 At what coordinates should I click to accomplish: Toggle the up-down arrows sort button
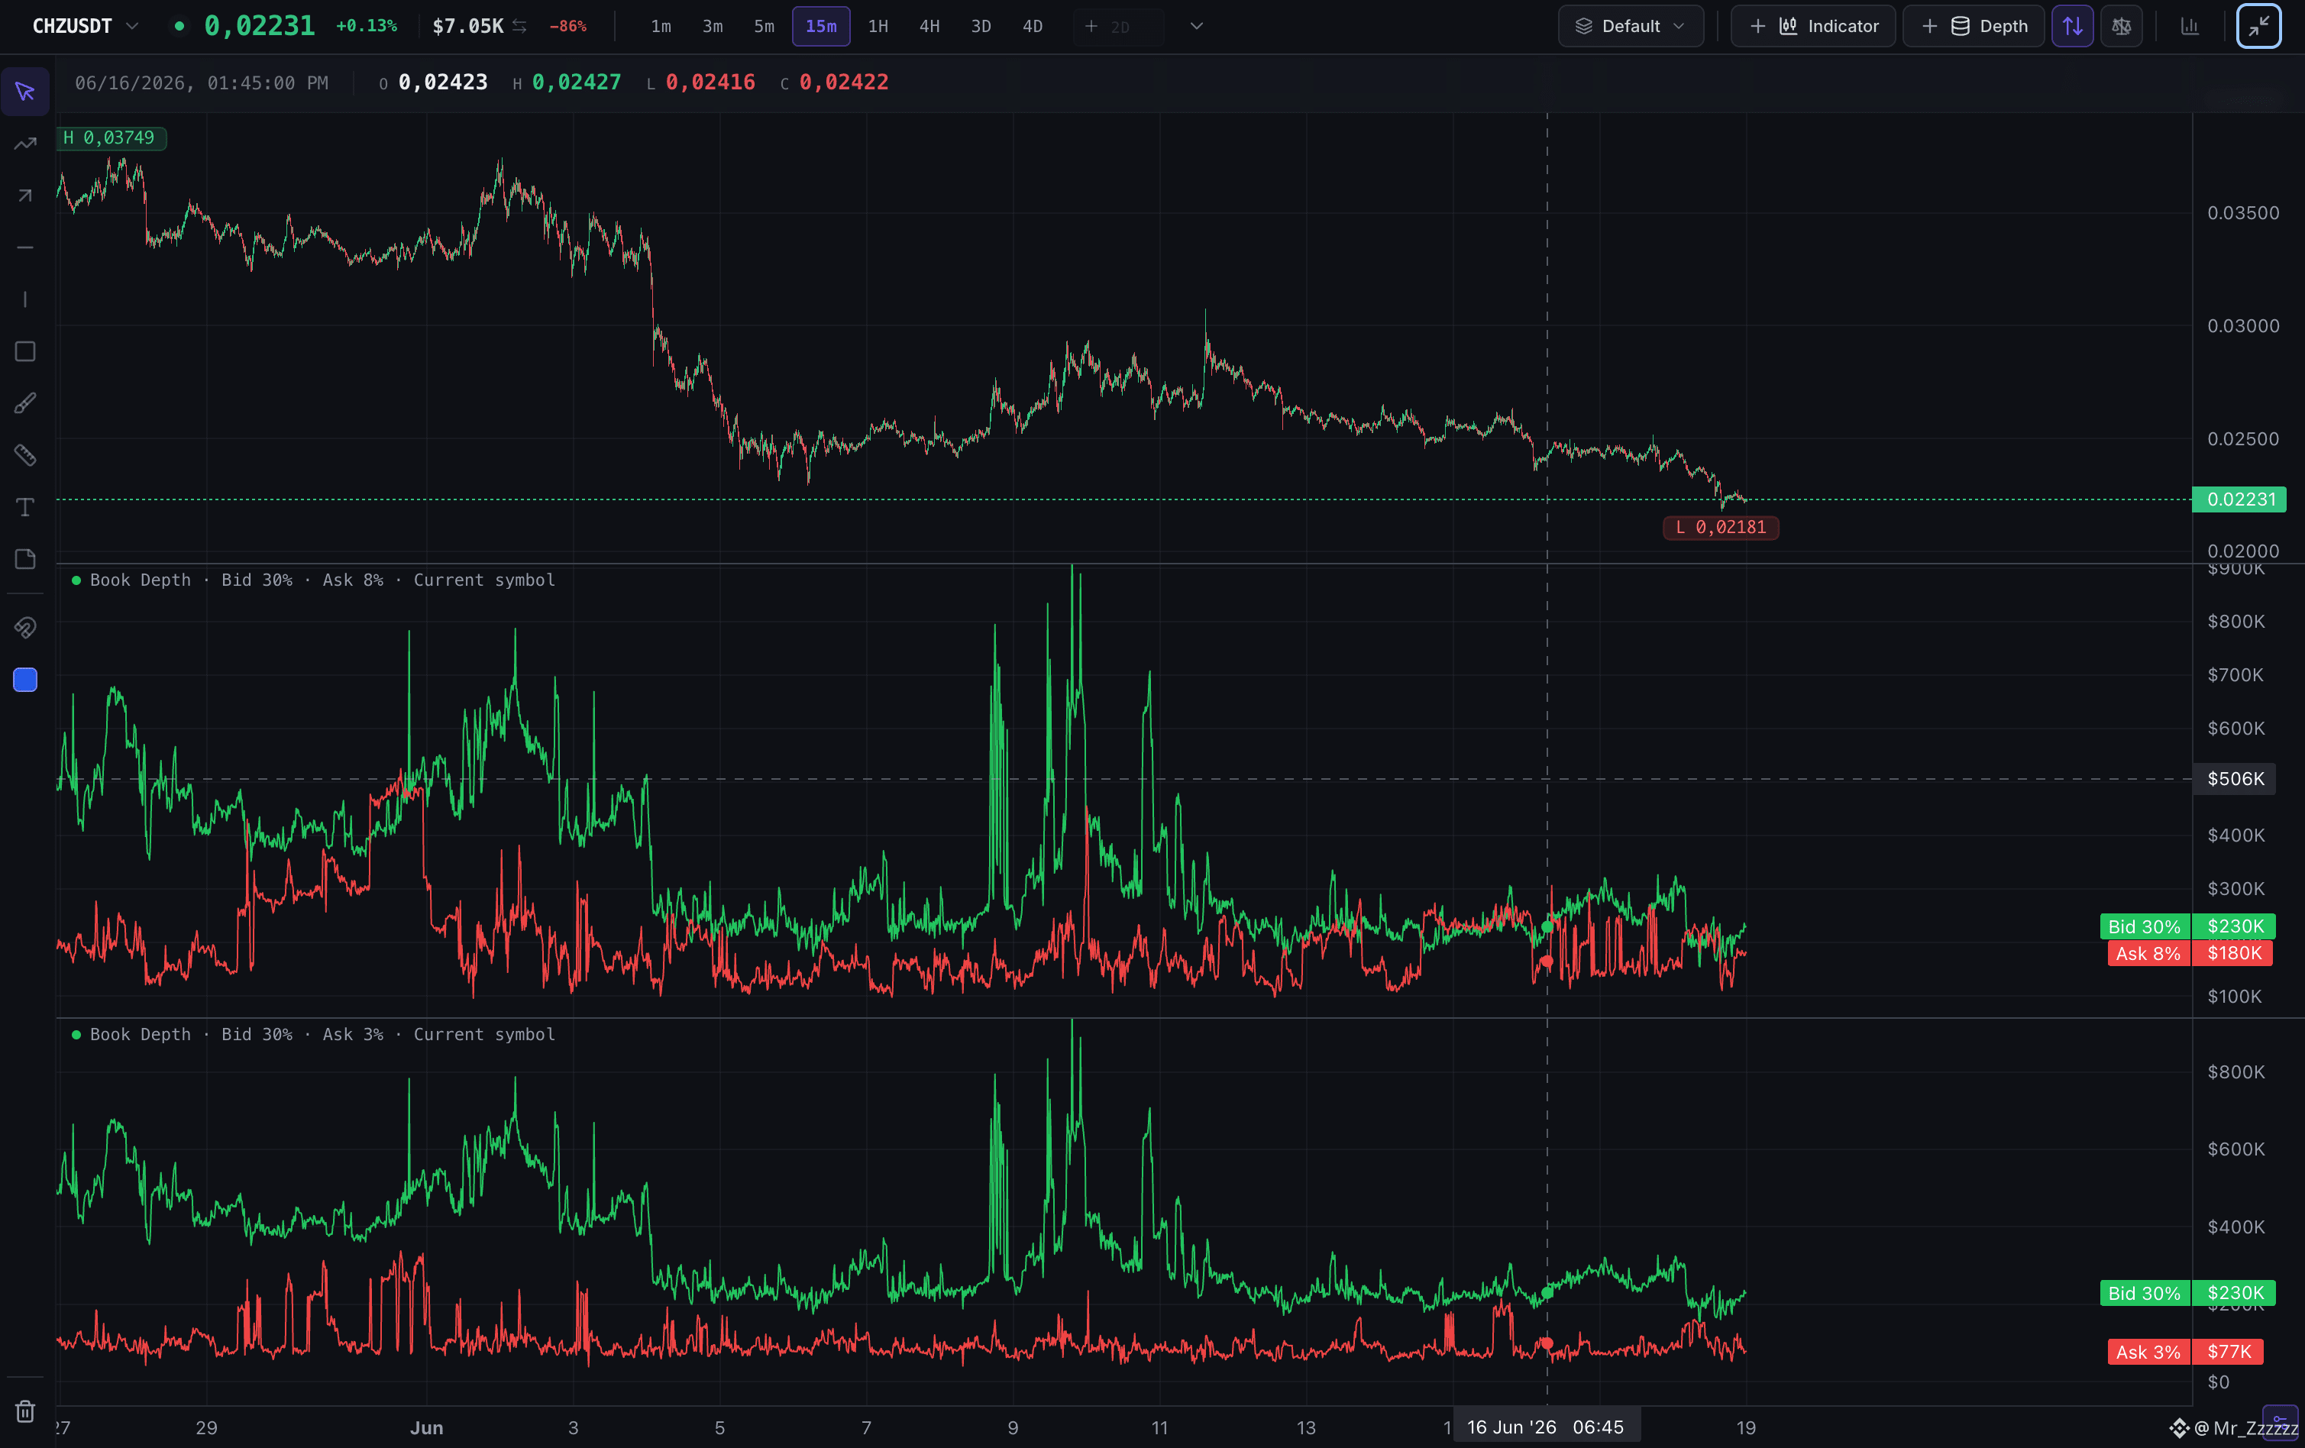tap(2072, 26)
